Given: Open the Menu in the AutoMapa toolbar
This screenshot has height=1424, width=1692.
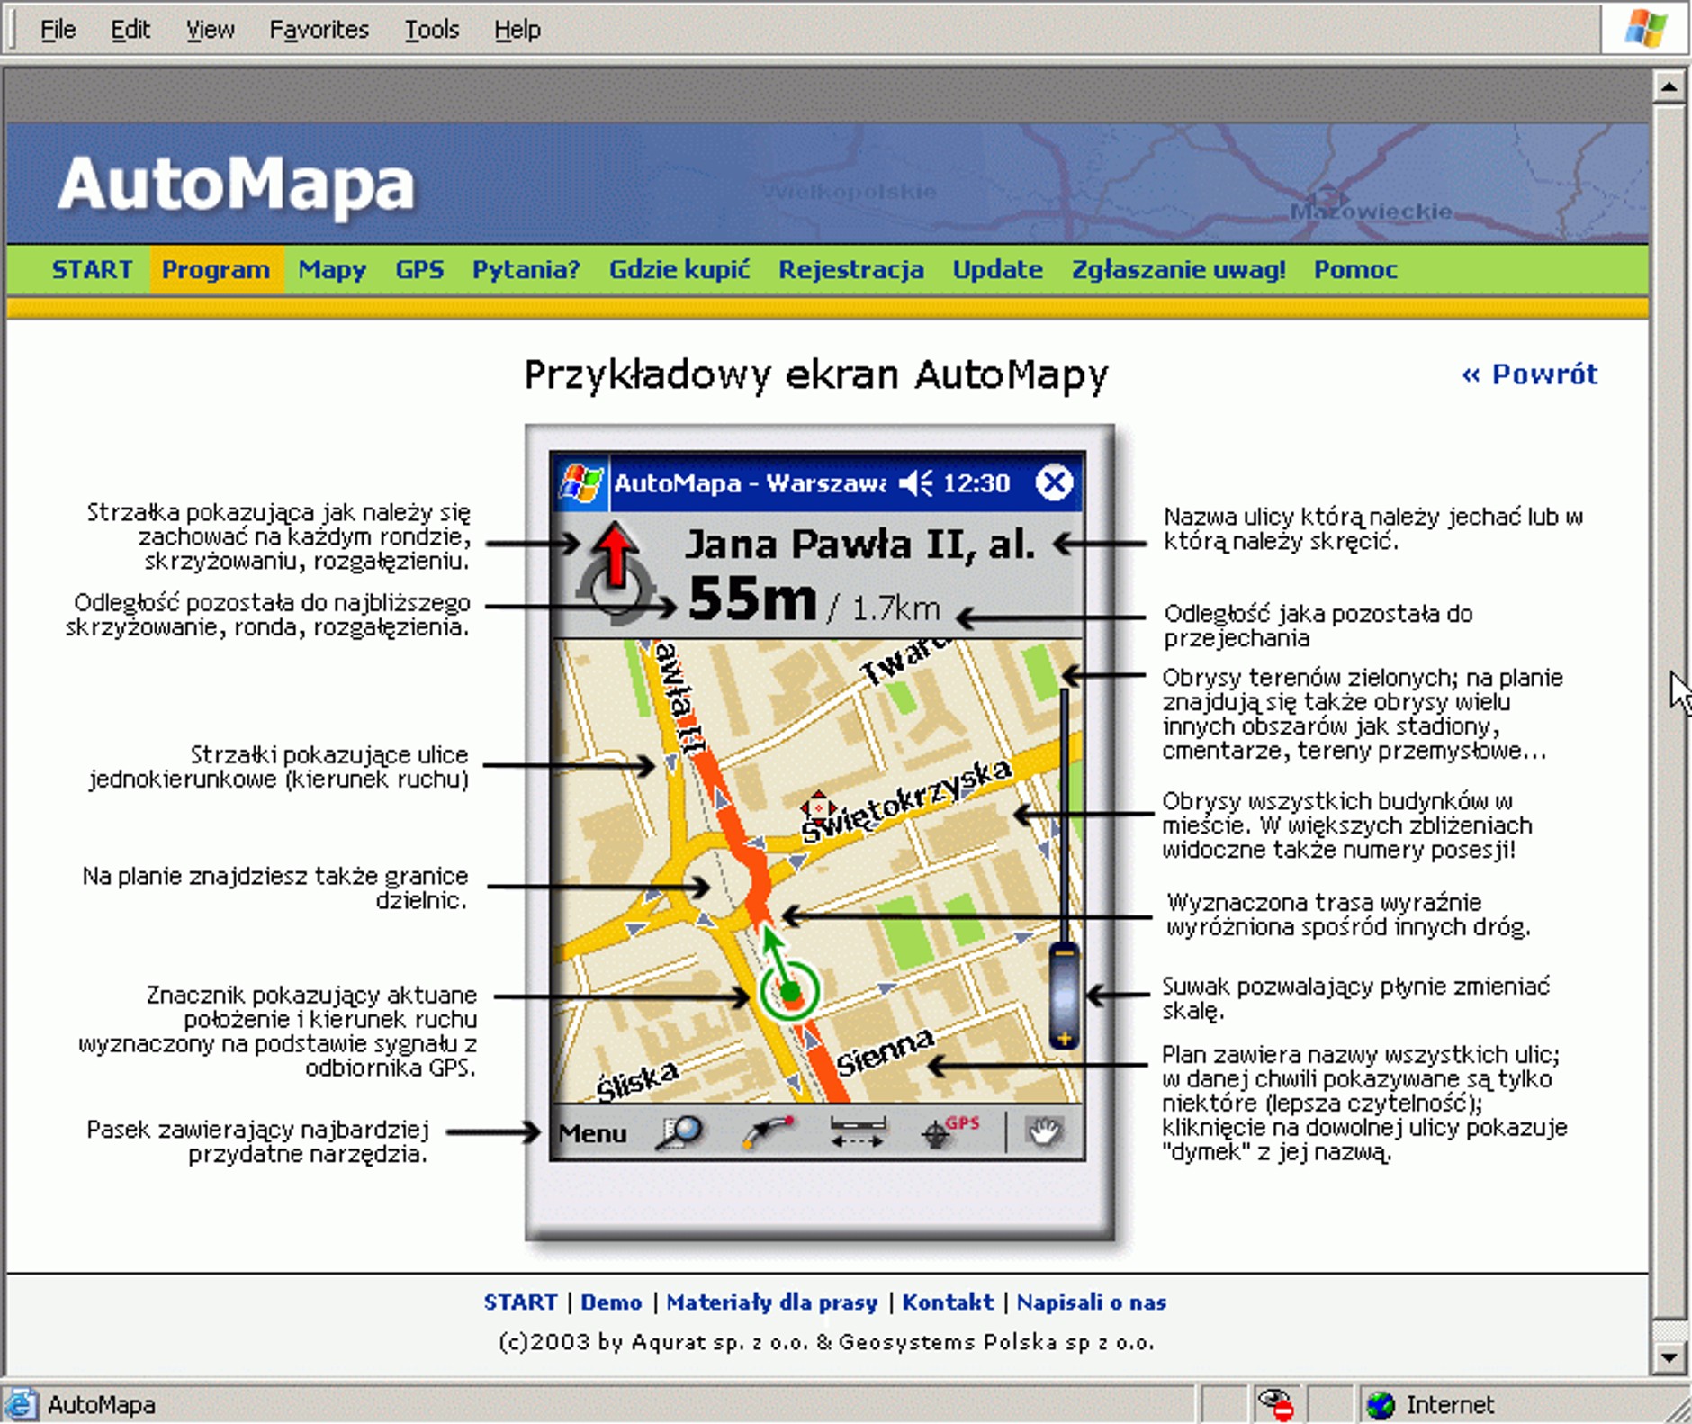Looking at the screenshot, I should [592, 1134].
